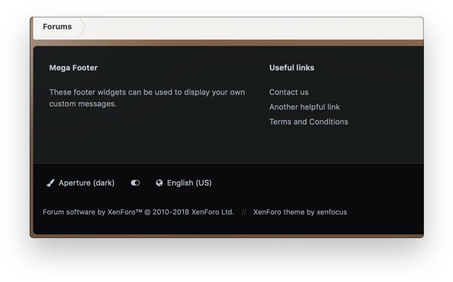
Task: Click the double-slash separator in the copyright row
Action: tap(244, 213)
